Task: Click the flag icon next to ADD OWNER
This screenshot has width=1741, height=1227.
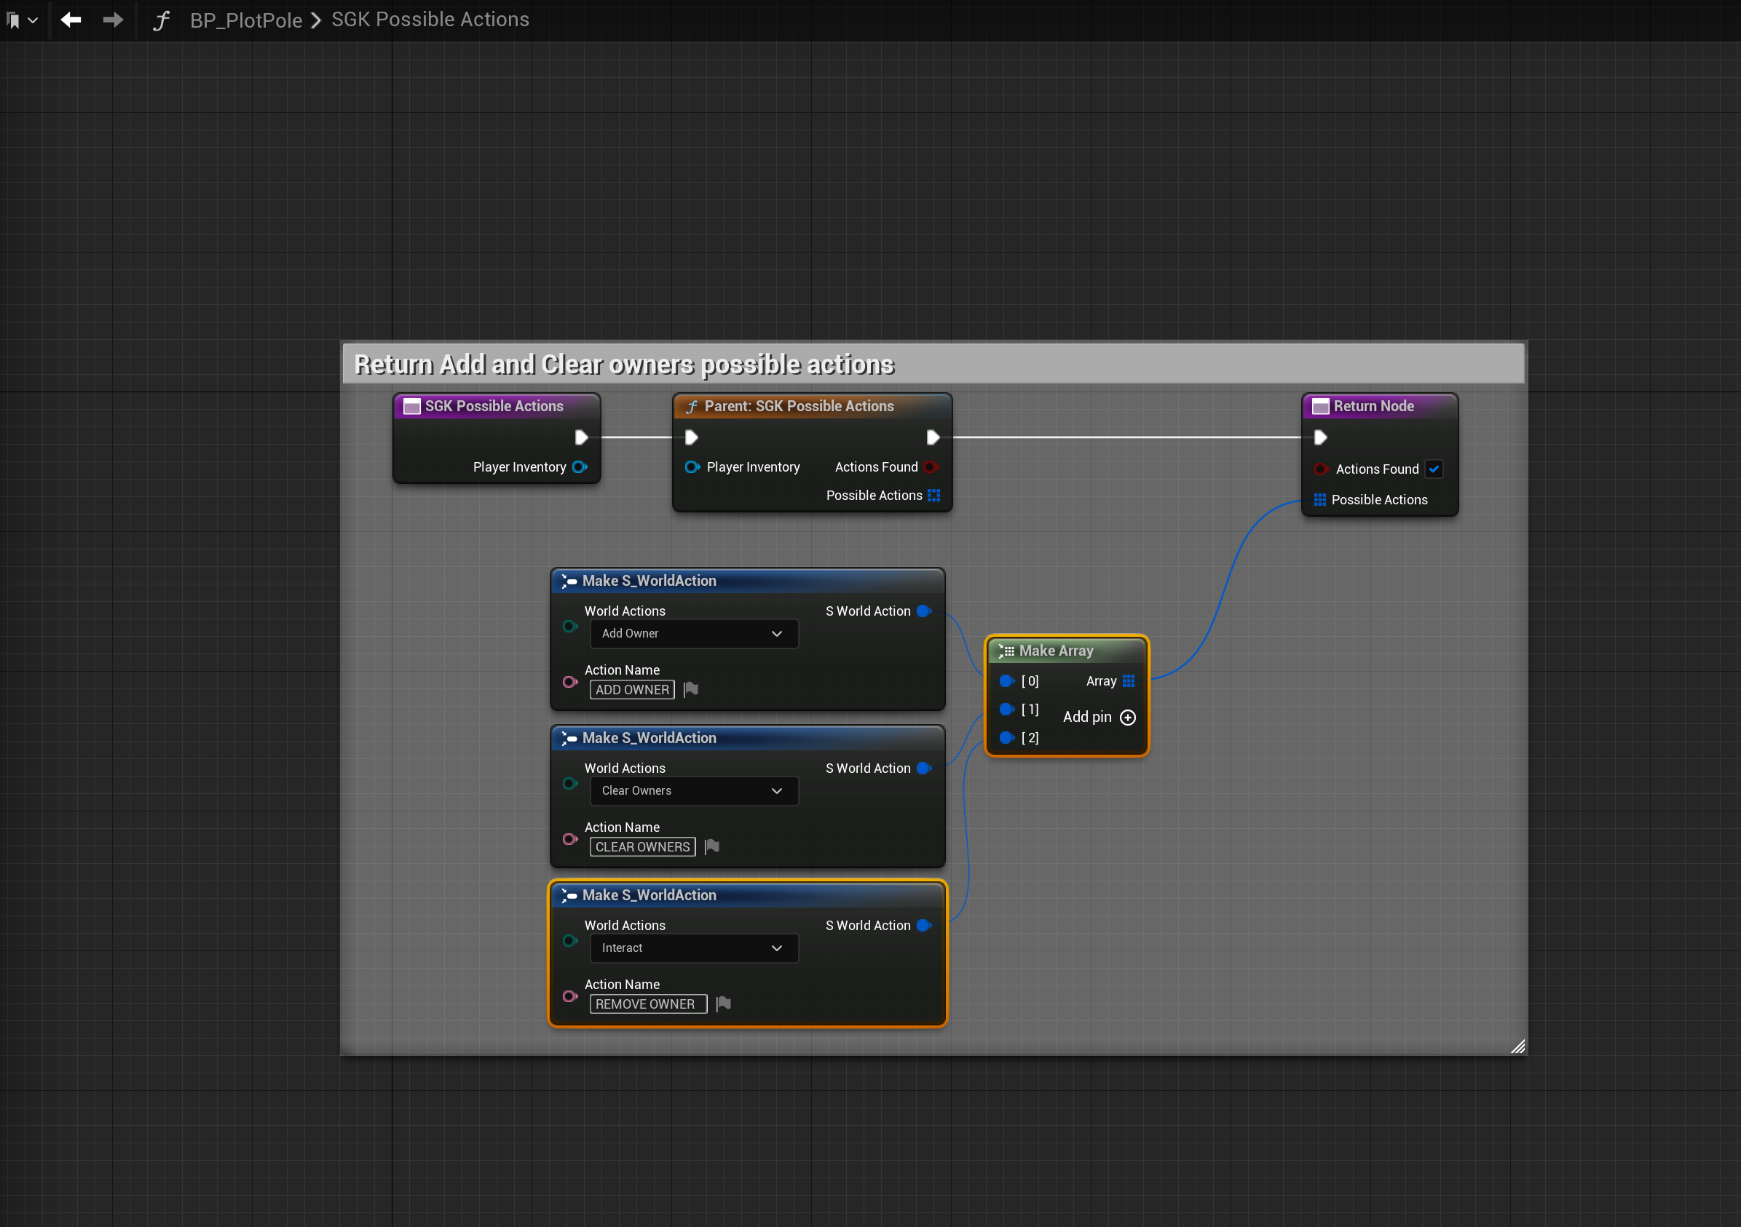Action: pos(691,690)
